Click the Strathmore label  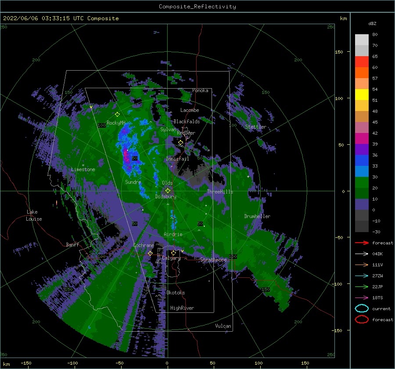pyautogui.click(x=213, y=260)
